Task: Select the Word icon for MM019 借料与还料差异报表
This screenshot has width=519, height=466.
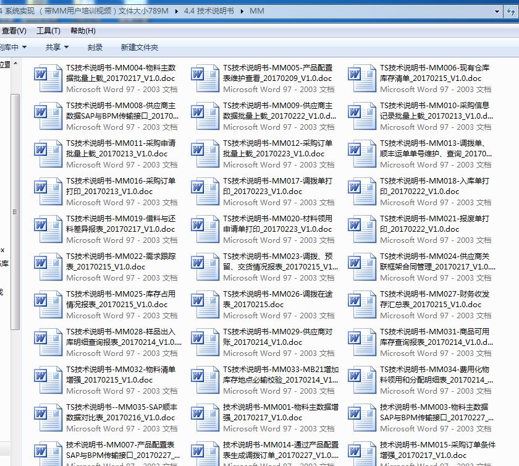Action: [x=48, y=229]
